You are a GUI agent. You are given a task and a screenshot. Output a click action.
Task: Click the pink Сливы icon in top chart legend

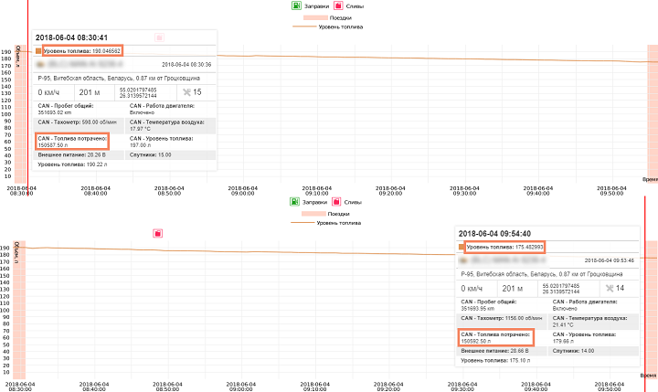pos(335,5)
